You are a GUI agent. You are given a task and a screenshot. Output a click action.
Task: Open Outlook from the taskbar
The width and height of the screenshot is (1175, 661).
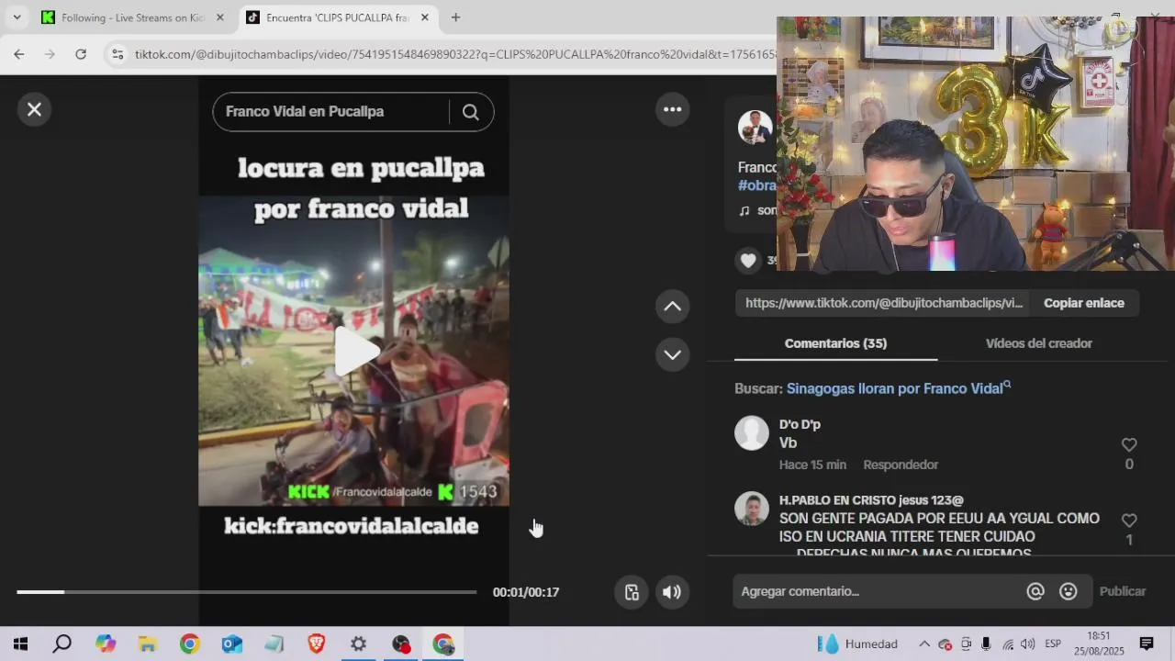(x=232, y=644)
